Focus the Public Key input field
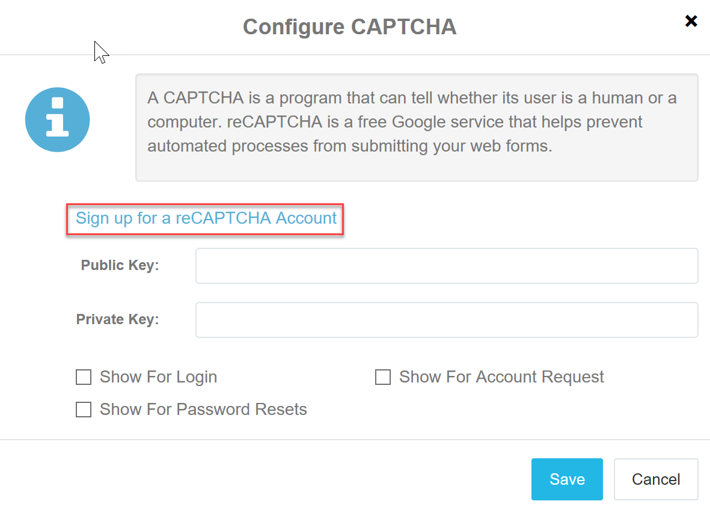 447,266
